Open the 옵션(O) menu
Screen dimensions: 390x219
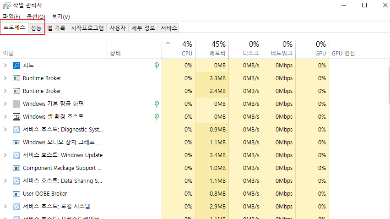click(36, 16)
